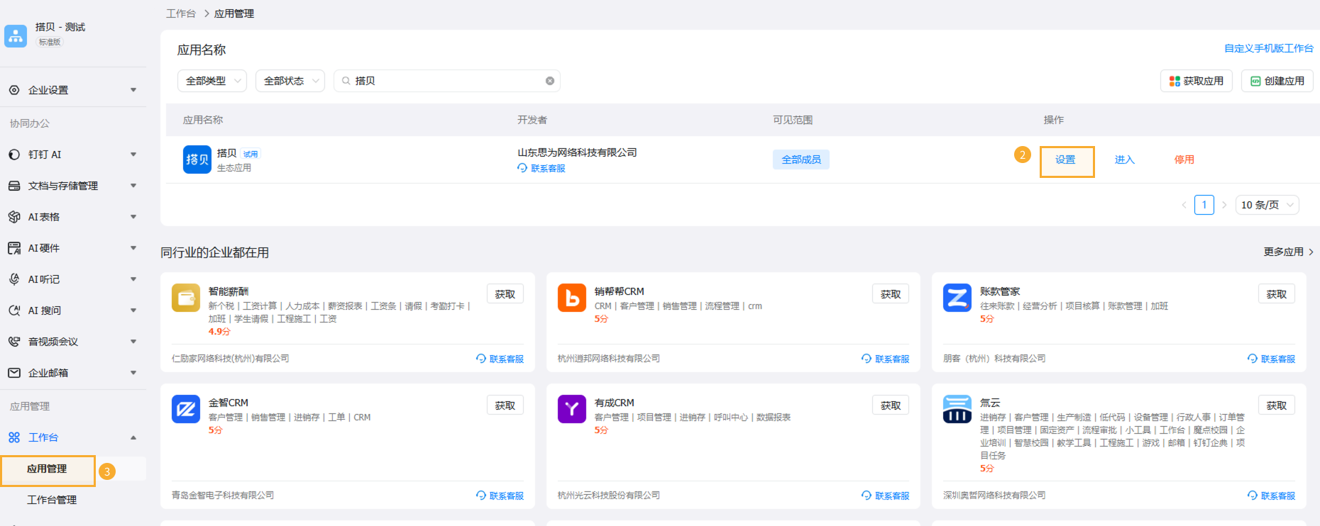The height and width of the screenshot is (526, 1320).
Task: Click the 销帮帮CRM orange app icon
Action: click(x=572, y=298)
